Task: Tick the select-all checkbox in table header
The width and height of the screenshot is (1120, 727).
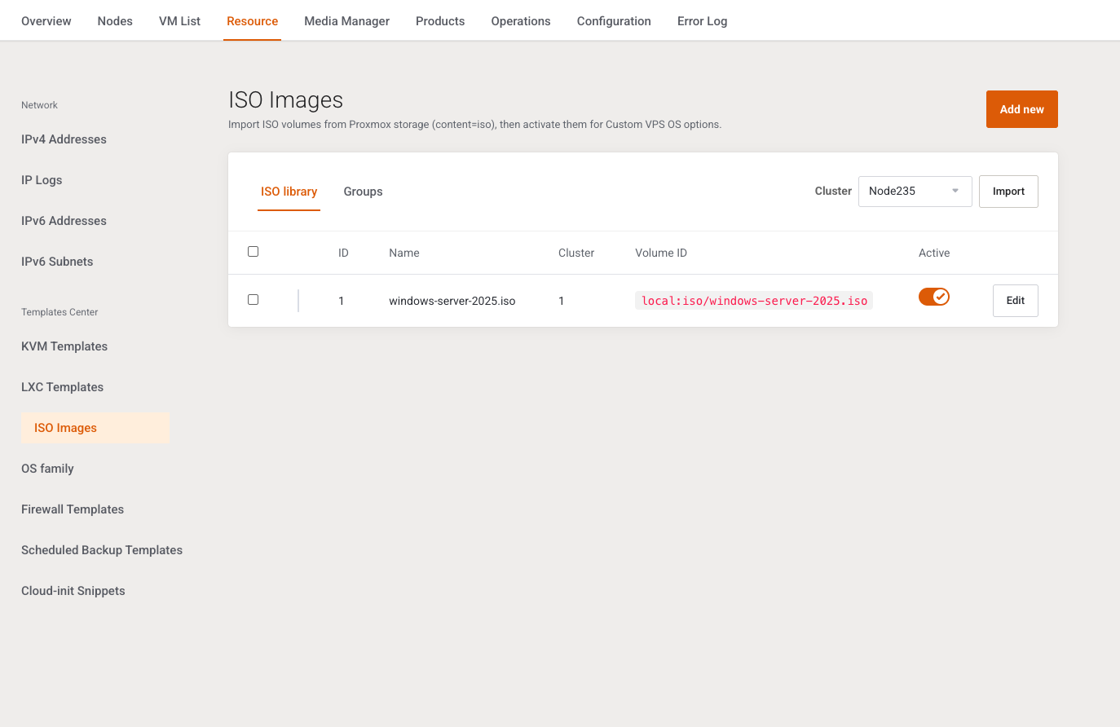Action: coord(253,252)
